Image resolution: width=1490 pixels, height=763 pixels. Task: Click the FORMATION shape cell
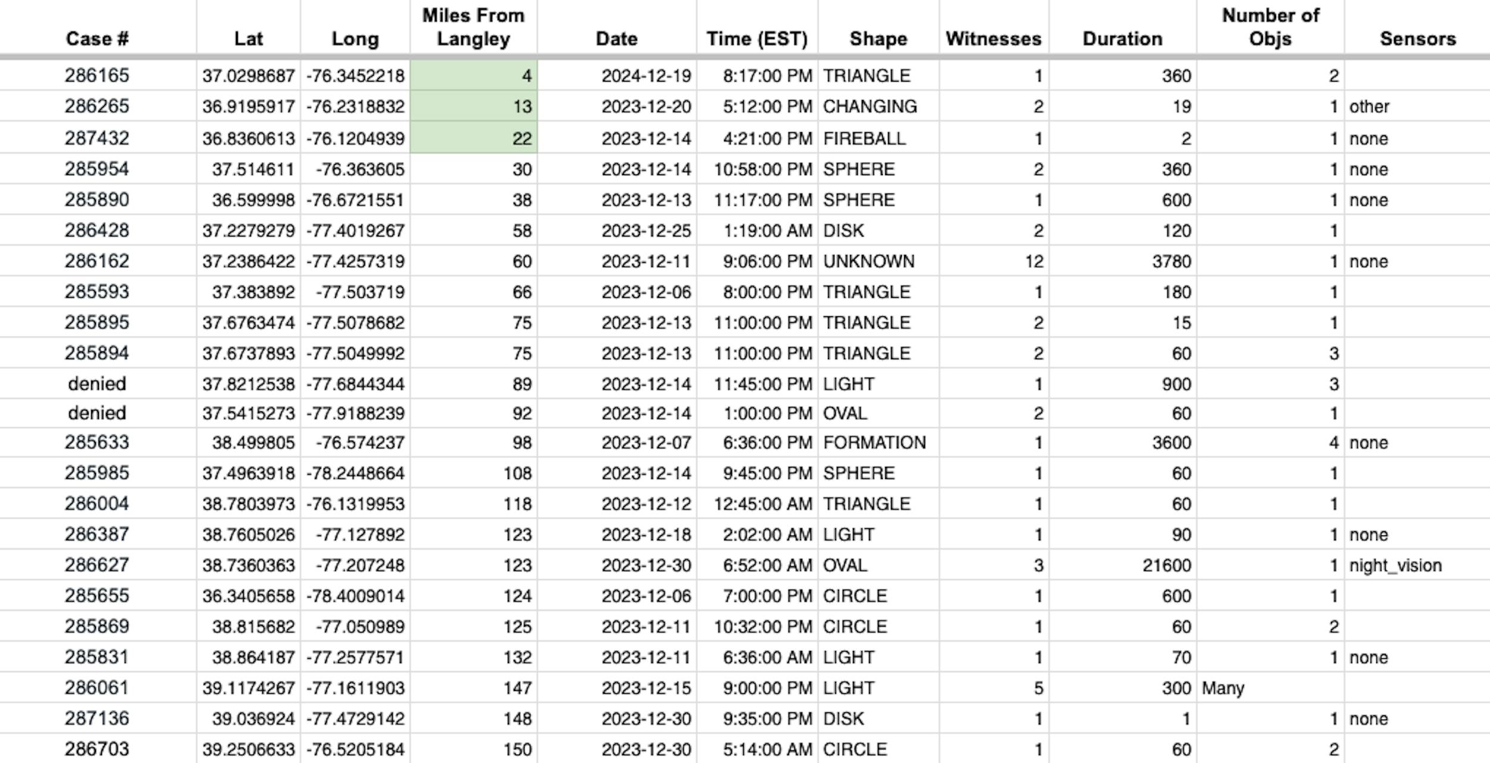tap(874, 443)
